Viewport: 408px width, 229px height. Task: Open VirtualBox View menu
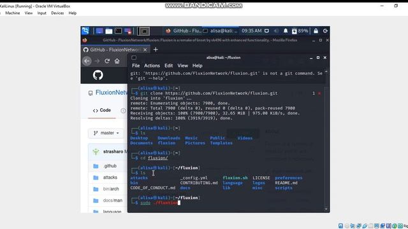[29, 13]
